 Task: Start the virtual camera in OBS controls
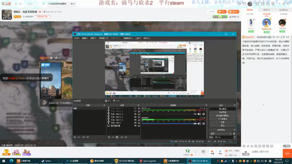223,116
